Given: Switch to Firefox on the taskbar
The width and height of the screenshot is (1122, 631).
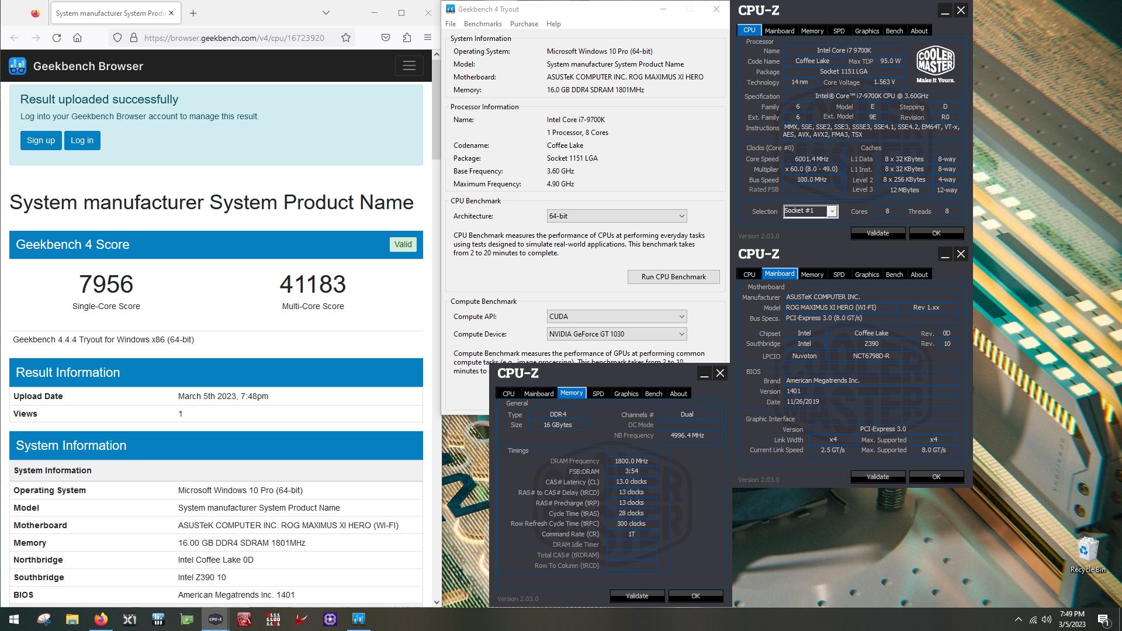Looking at the screenshot, I should pyautogui.click(x=101, y=619).
